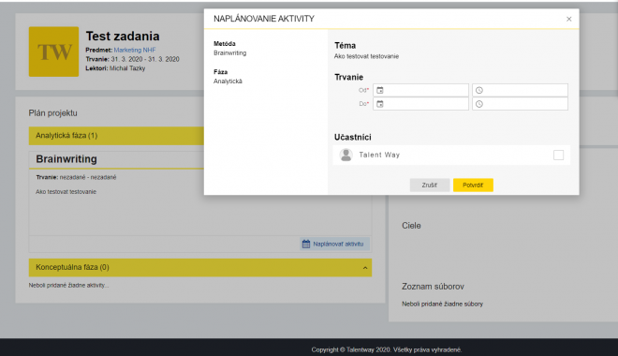Click the 'Ako testovat testovanie' text in the dialog
This screenshot has height=356, width=618.
click(x=366, y=56)
